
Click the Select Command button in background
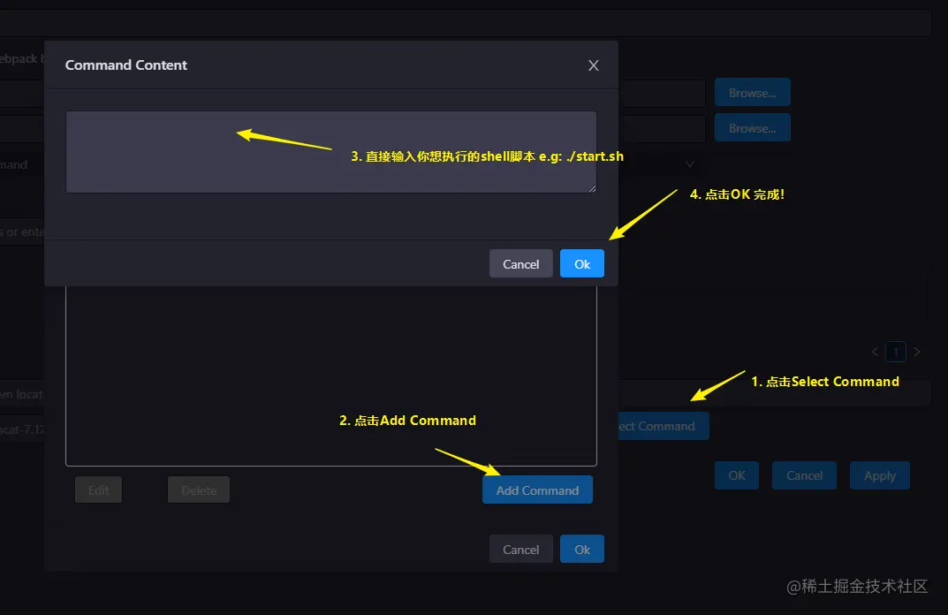pyautogui.click(x=663, y=426)
